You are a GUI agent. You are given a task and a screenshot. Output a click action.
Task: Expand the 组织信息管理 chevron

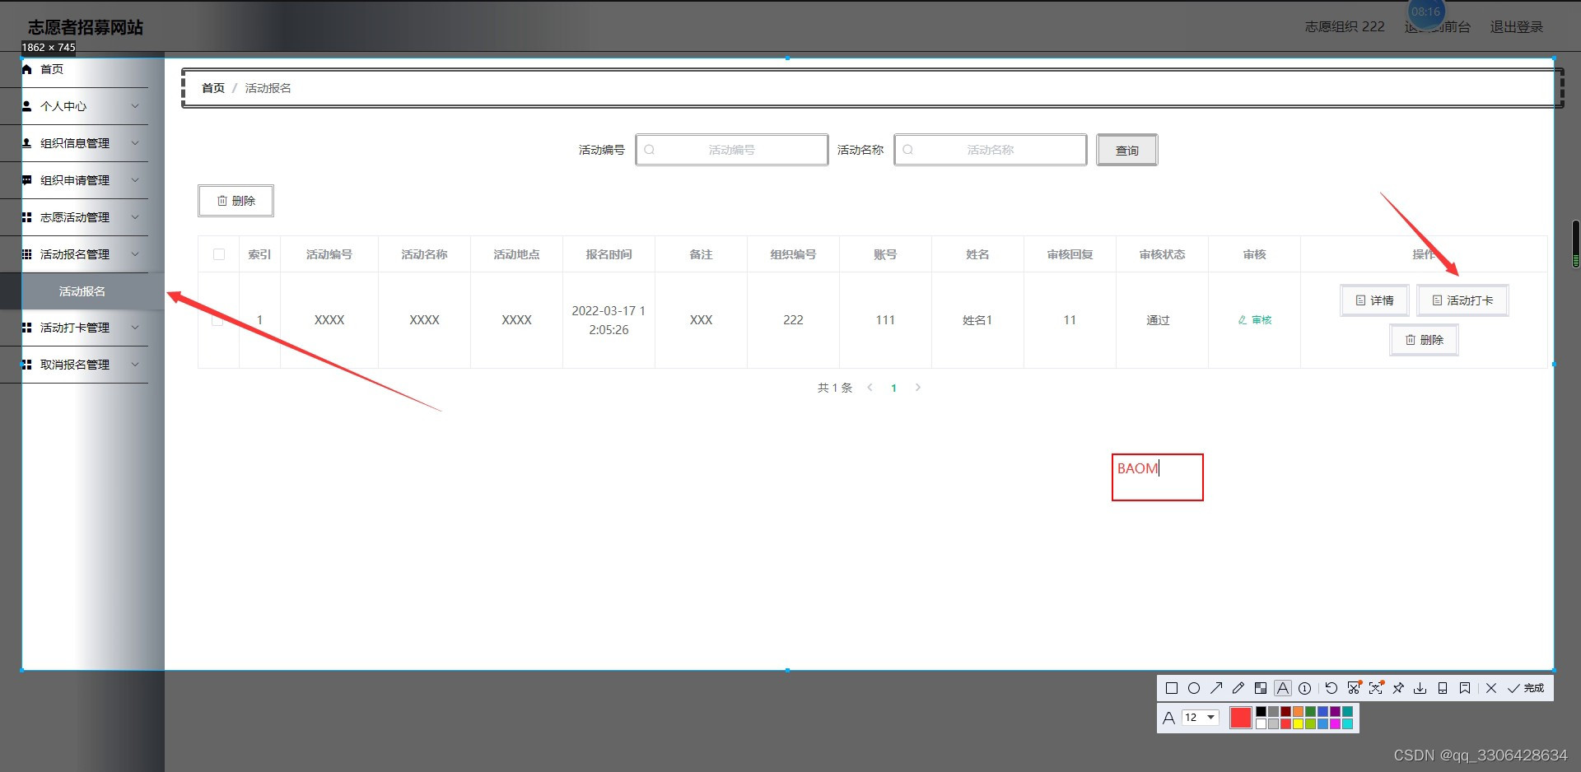pos(135,143)
